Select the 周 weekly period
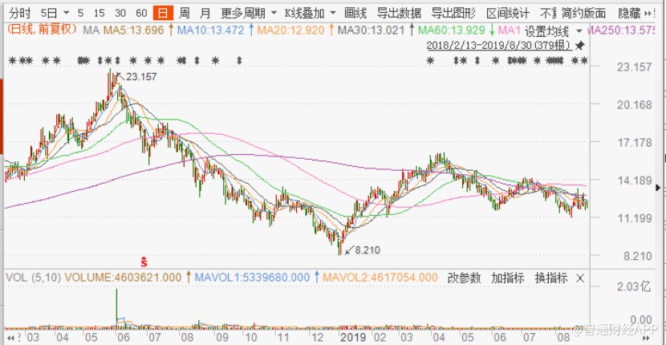 click(185, 14)
